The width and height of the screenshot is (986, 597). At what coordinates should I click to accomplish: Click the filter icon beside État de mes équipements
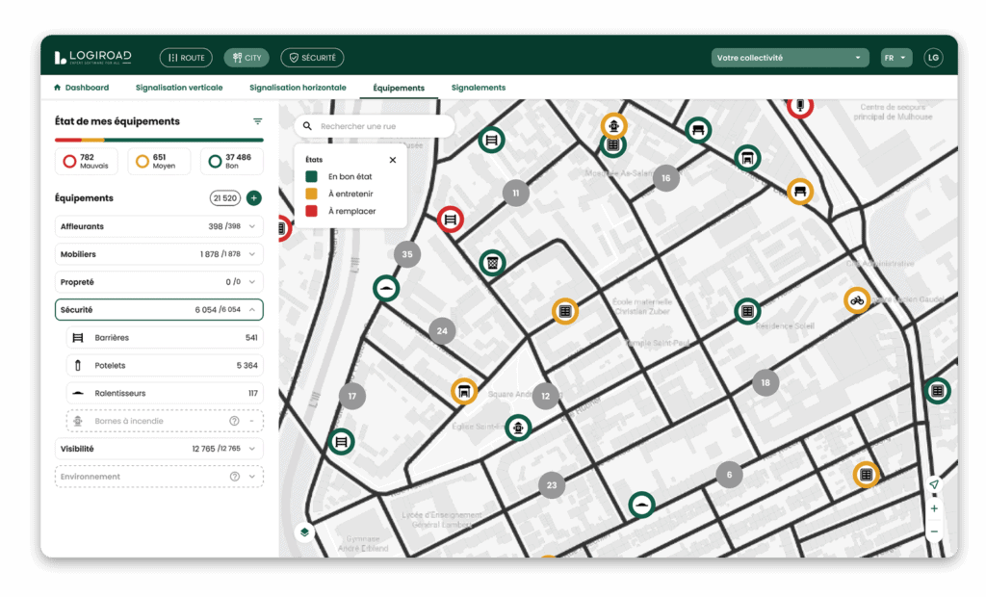click(257, 121)
